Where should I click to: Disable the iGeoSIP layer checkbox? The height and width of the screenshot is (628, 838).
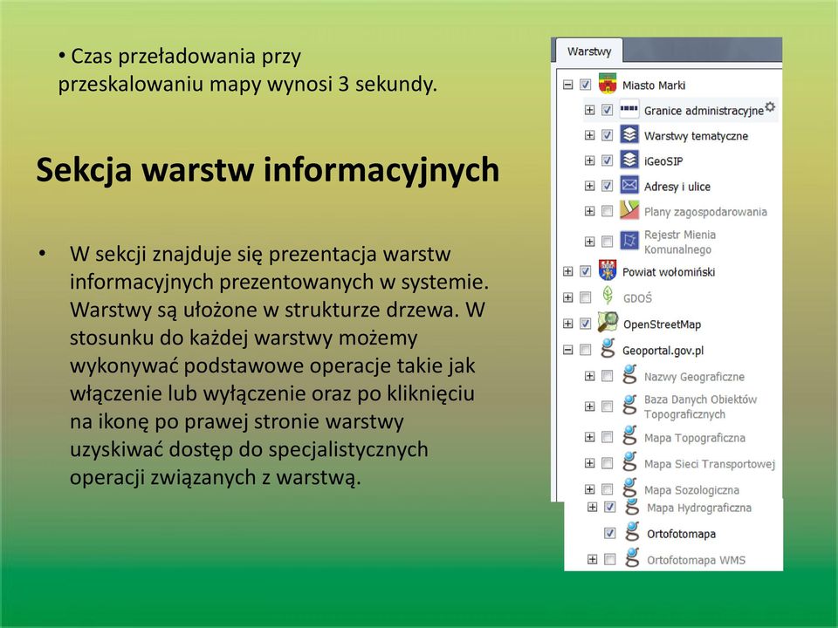[x=608, y=160]
